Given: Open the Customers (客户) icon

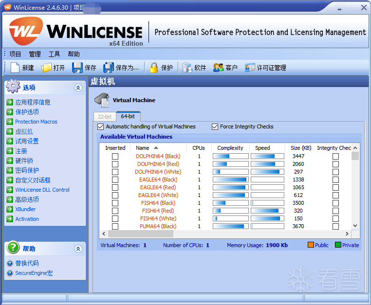Looking at the screenshot, I should coord(219,68).
